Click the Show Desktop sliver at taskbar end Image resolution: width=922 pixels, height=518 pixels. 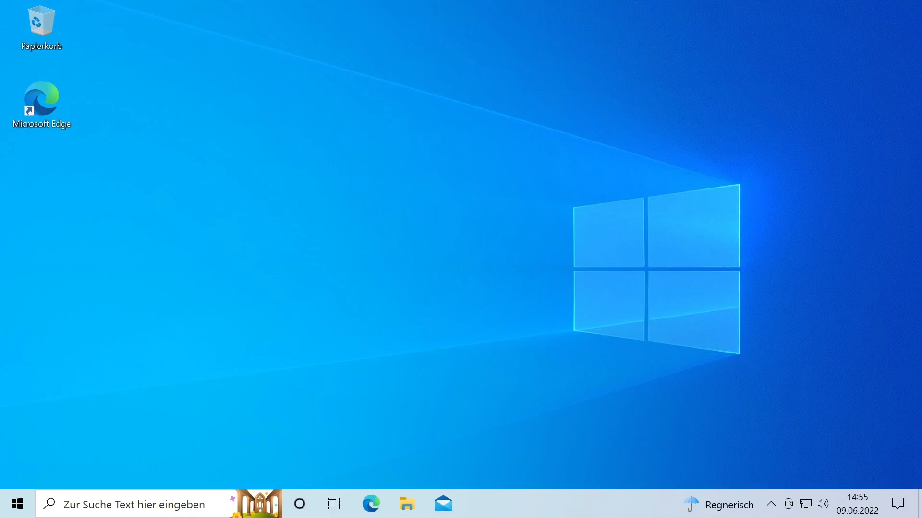[920, 504]
